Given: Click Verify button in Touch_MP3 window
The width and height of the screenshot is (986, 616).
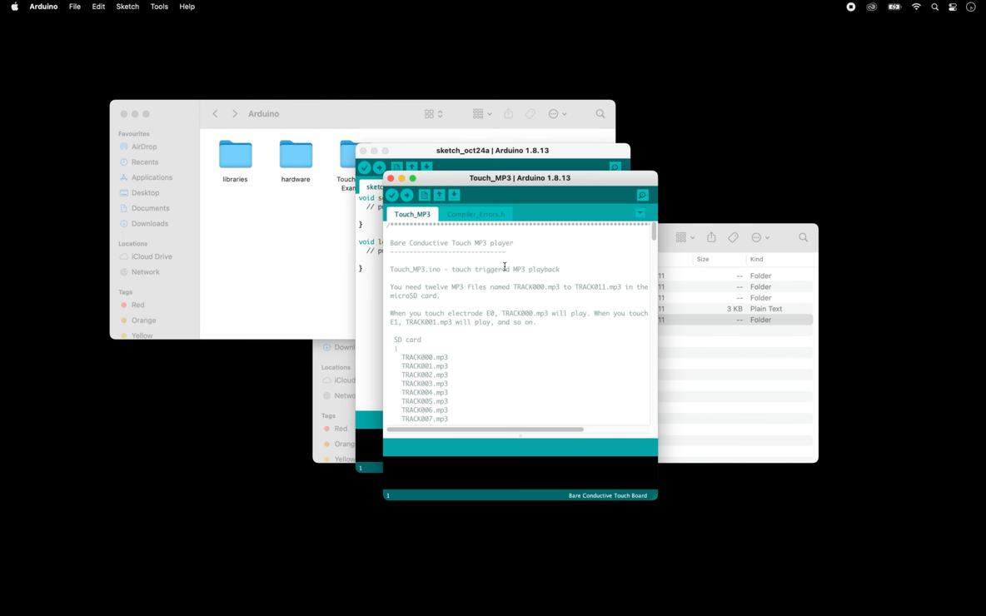Looking at the screenshot, I should tap(392, 196).
